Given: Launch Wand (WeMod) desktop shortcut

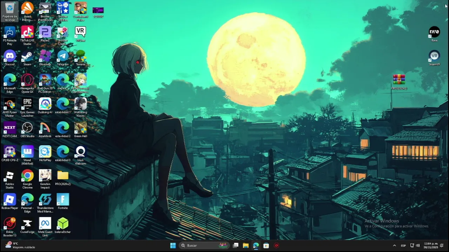Looking at the screenshot, I should click(27, 155).
